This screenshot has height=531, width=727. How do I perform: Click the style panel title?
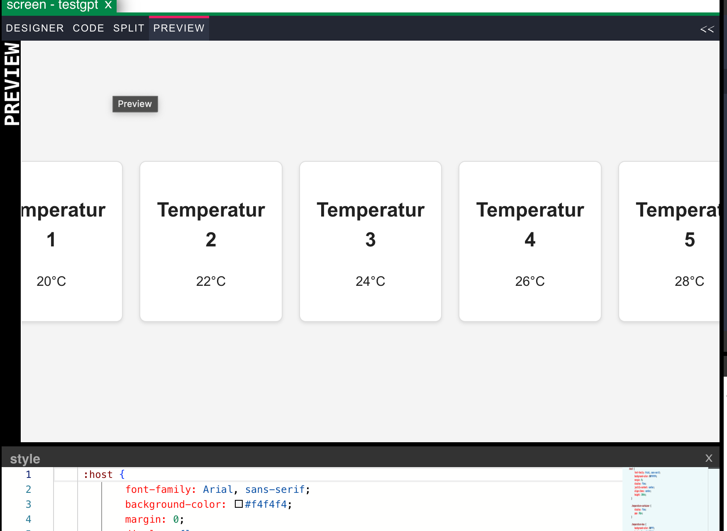point(25,459)
